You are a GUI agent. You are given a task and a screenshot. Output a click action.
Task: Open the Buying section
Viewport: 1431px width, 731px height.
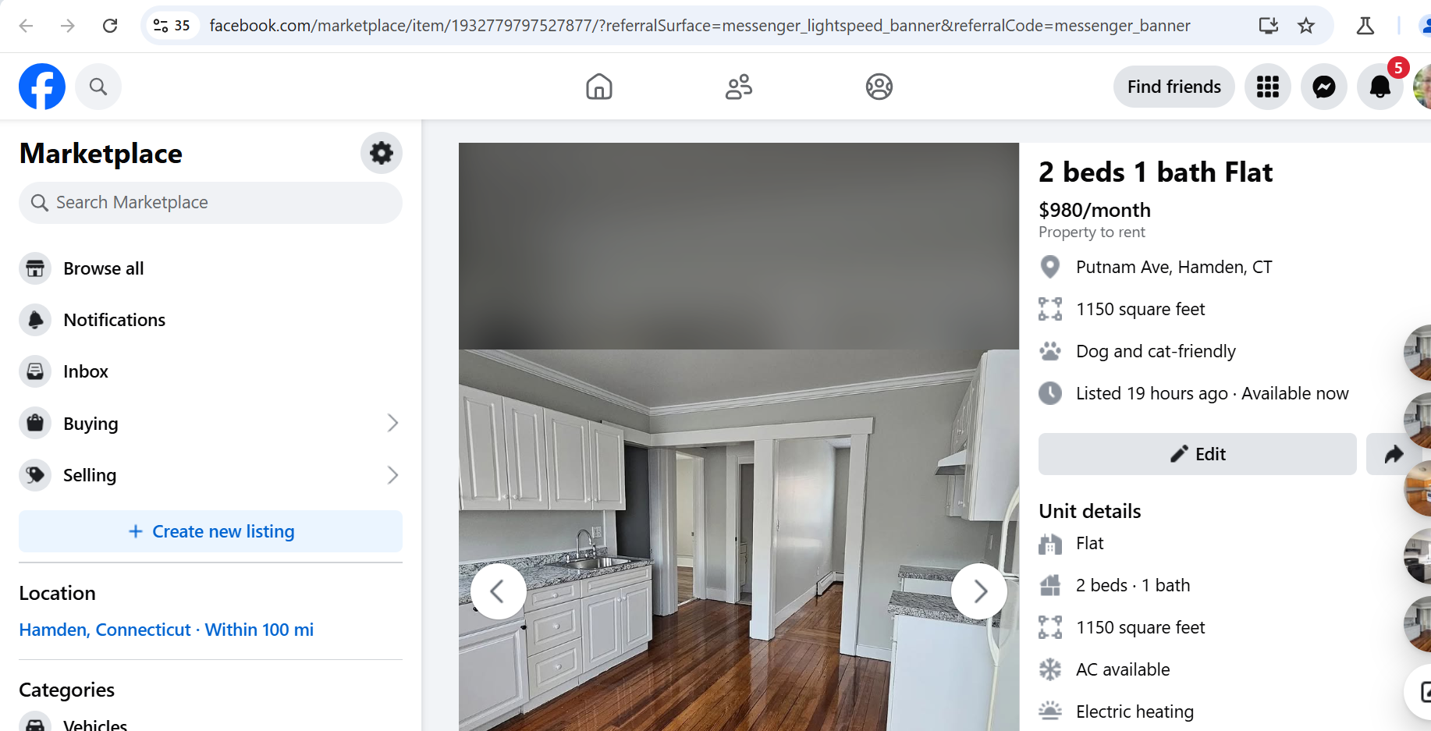(x=211, y=424)
